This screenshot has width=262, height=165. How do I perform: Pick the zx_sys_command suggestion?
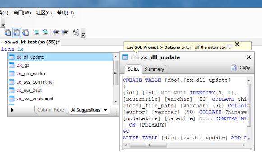pyautogui.click(x=60, y=82)
